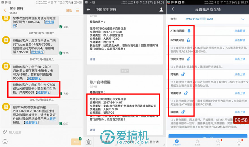Image resolution: width=249 pixels, height=147 pixels.
Task: Switch to the 发现 bottom tab
Action: [218, 142]
